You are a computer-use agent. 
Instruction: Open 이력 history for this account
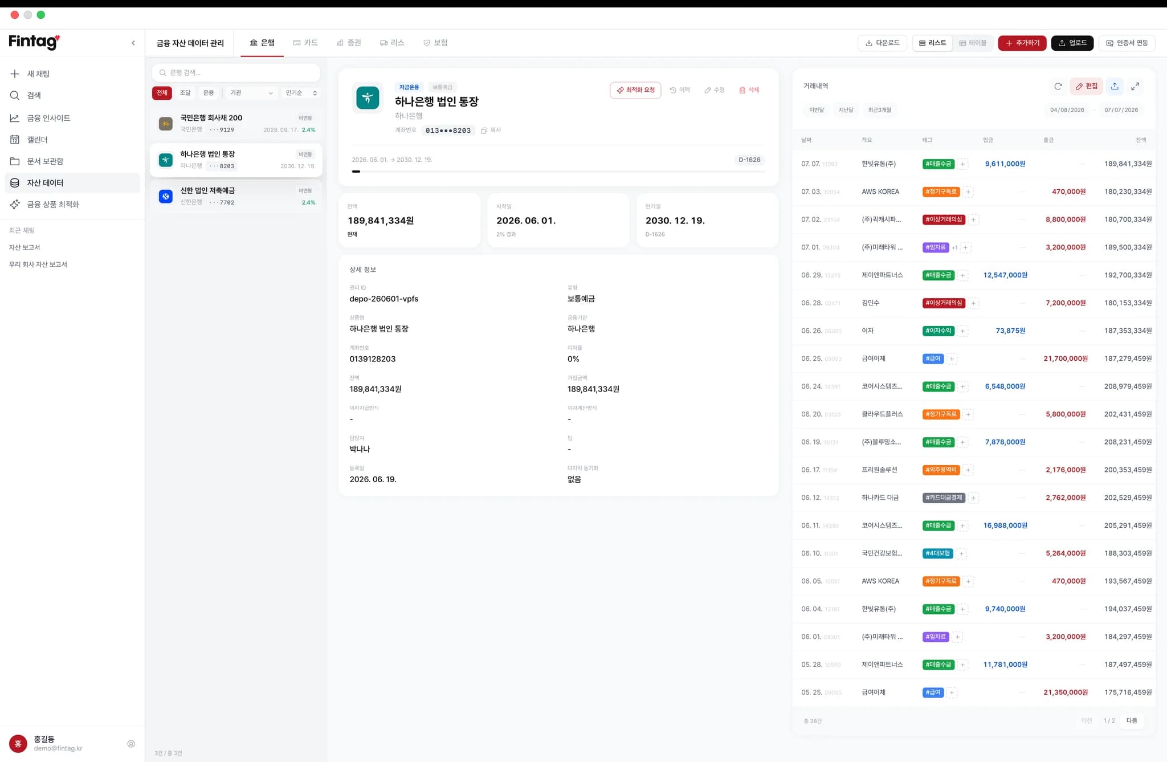tap(680, 90)
